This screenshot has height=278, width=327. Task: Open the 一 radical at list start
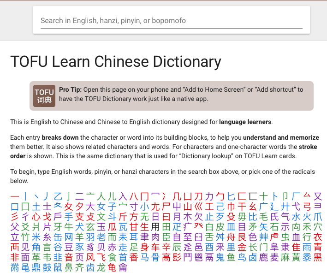pos(15,196)
